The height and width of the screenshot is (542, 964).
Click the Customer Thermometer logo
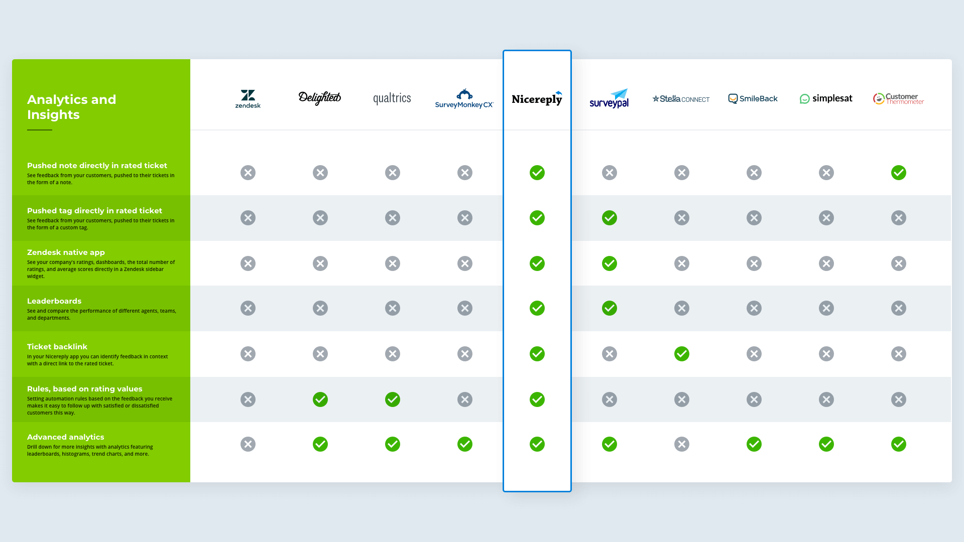tap(898, 98)
